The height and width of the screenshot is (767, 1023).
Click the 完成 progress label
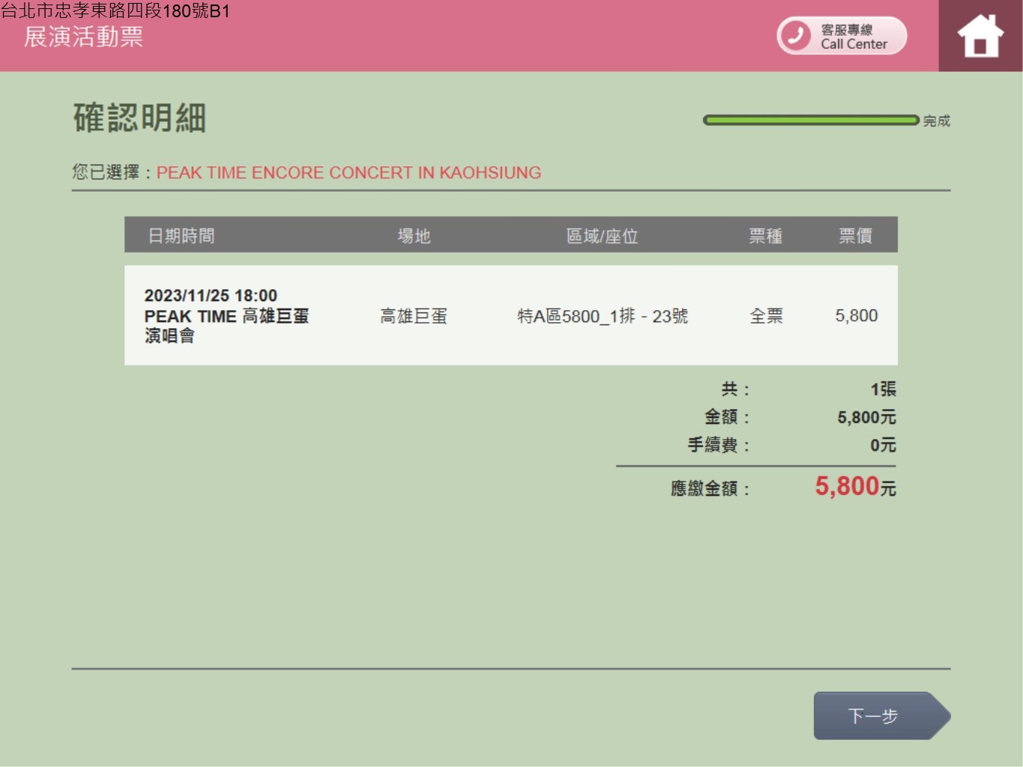936,121
